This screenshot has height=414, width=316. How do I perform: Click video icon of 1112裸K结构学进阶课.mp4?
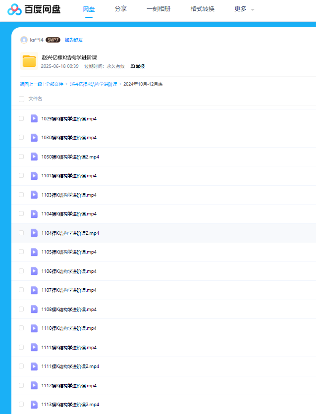click(34, 385)
